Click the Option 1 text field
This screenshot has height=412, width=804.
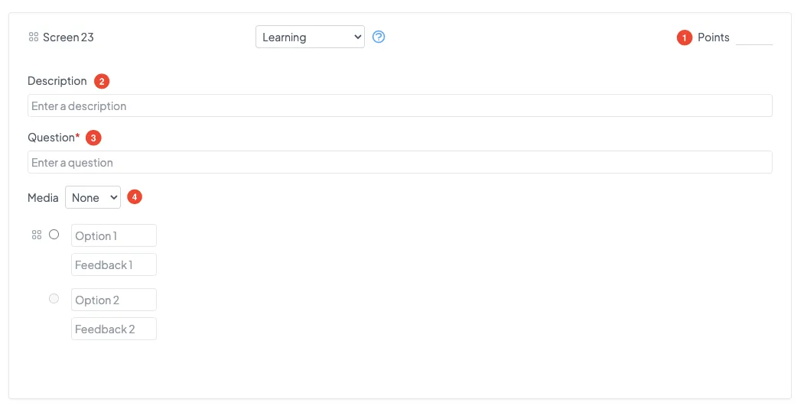click(114, 235)
